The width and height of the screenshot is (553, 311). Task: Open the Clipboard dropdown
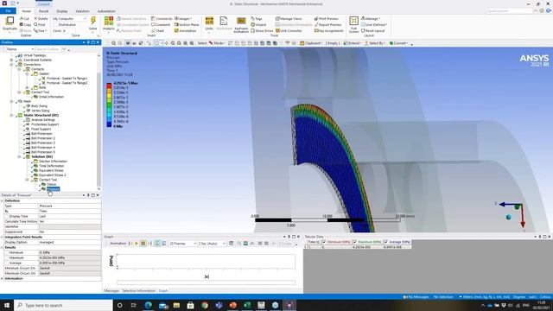point(311,43)
